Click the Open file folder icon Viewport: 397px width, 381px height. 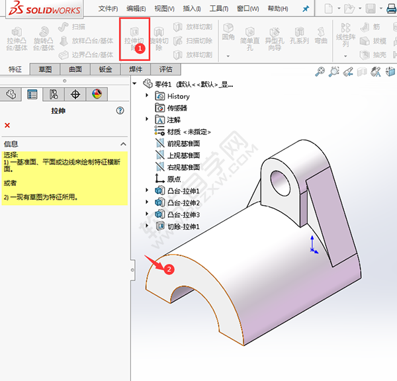[x=349, y=9]
